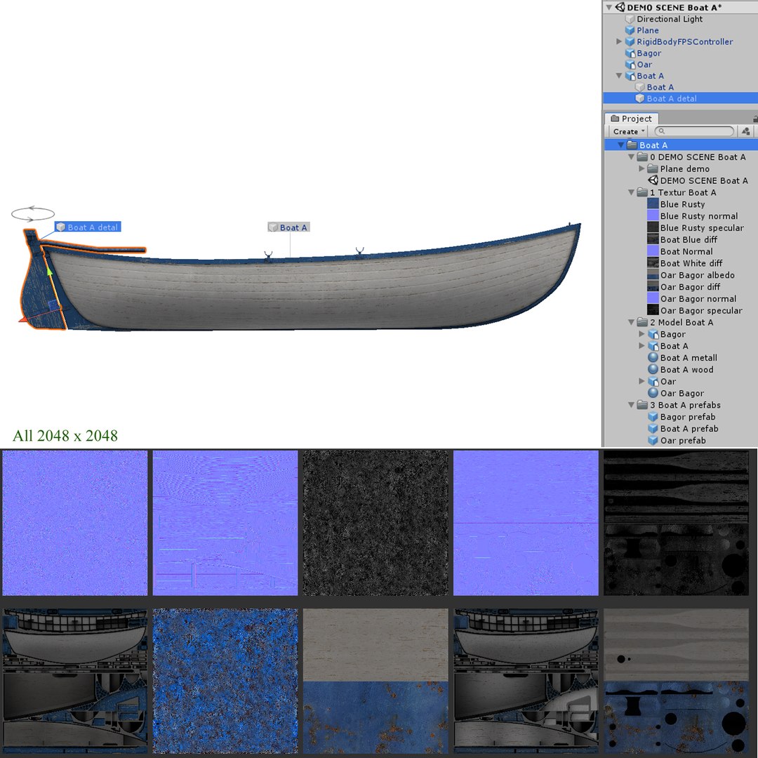Open the white wood and blue metal thumbnail
Image resolution: width=758 pixels, height=758 pixels.
click(x=375, y=681)
